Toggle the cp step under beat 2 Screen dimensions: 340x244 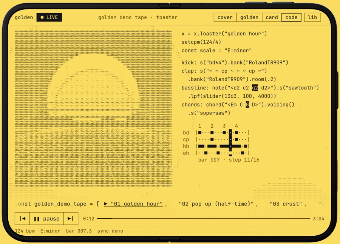tap(212, 139)
